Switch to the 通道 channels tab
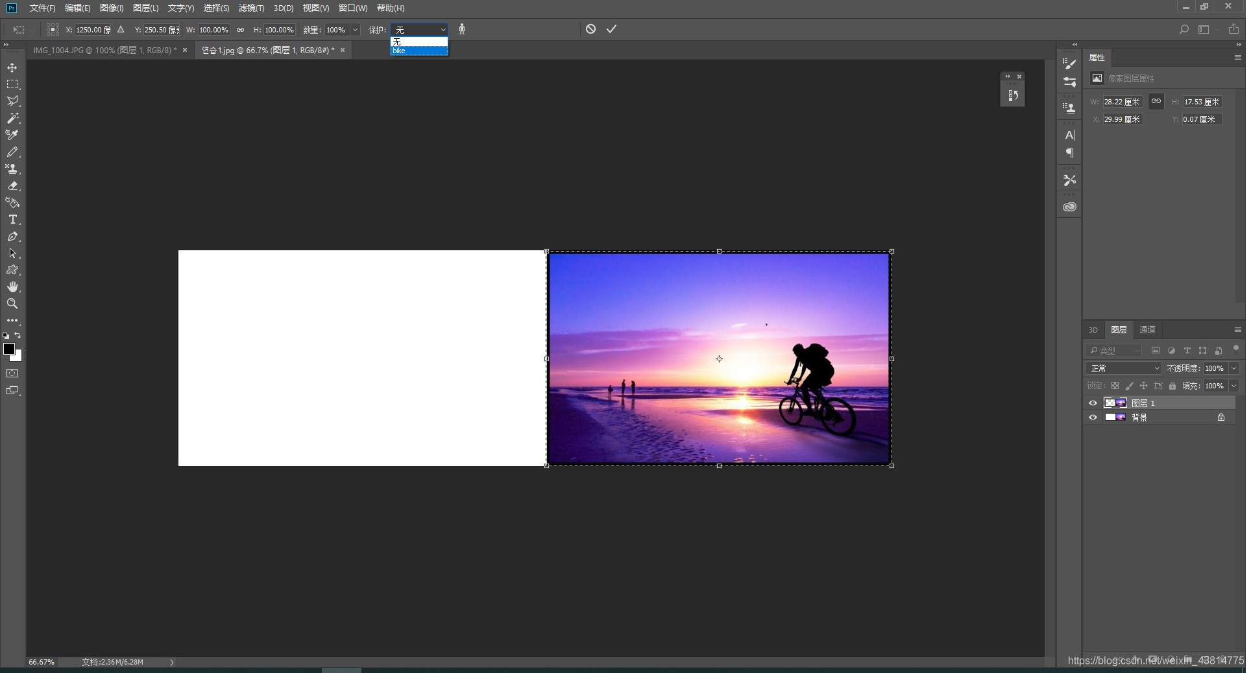This screenshot has width=1251, height=673. click(x=1147, y=330)
